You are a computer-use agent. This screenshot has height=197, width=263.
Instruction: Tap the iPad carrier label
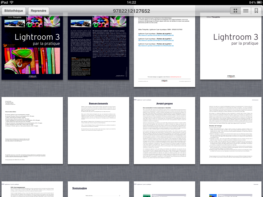coord(4,2)
